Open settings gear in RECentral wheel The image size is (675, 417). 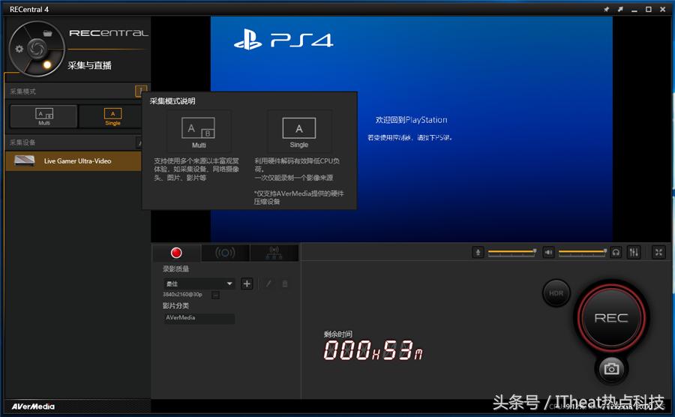click(19, 49)
